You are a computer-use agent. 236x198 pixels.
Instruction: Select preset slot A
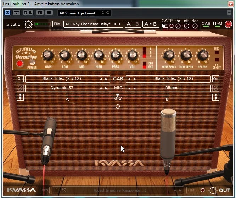tap(129, 24)
